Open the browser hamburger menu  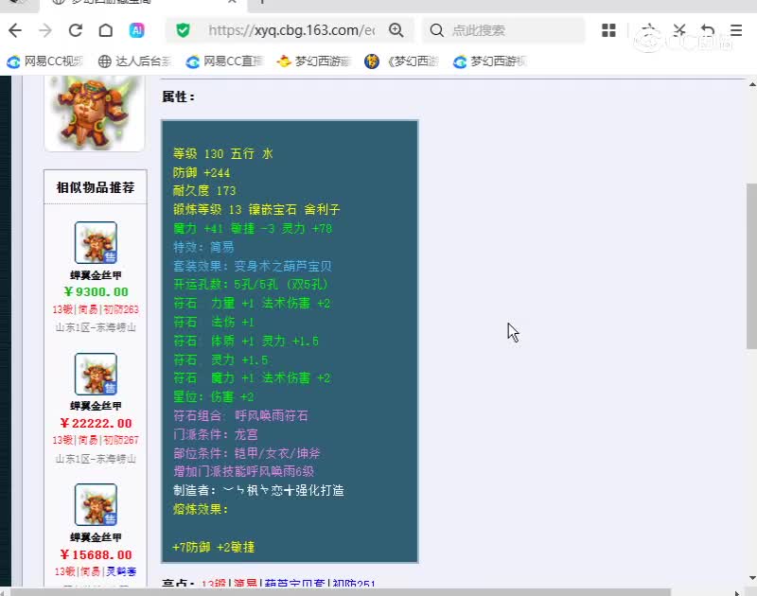[736, 30]
